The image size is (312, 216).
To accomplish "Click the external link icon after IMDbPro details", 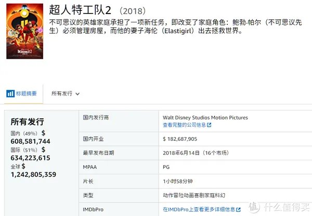I will click(x=238, y=209).
